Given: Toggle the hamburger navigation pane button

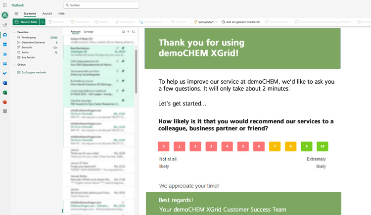Looking at the screenshot, I should (x=16, y=14).
